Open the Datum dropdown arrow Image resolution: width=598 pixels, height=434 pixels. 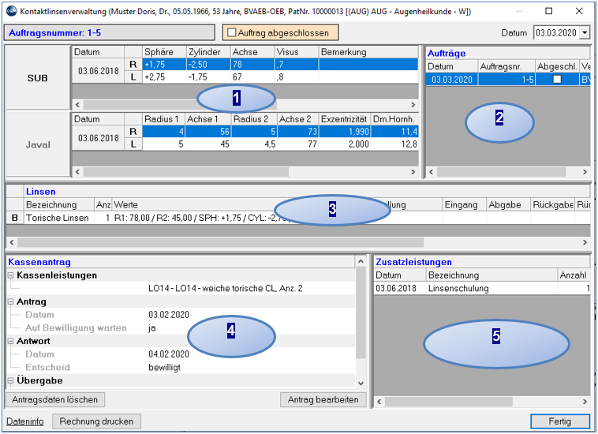point(585,33)
